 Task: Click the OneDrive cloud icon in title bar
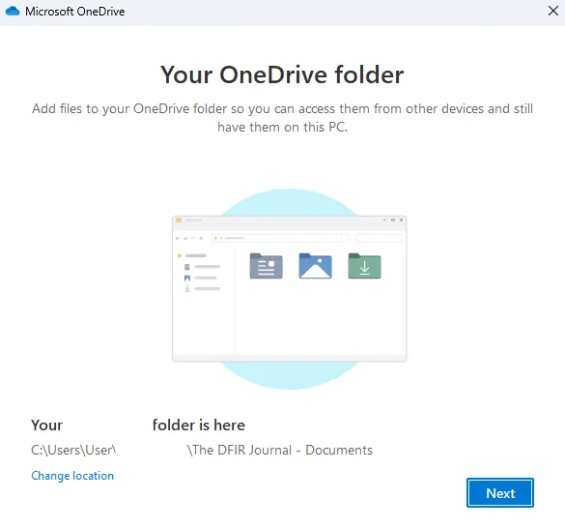(13, 11)
